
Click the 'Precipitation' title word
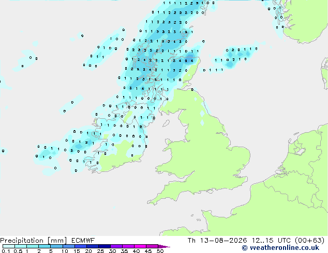22,241
